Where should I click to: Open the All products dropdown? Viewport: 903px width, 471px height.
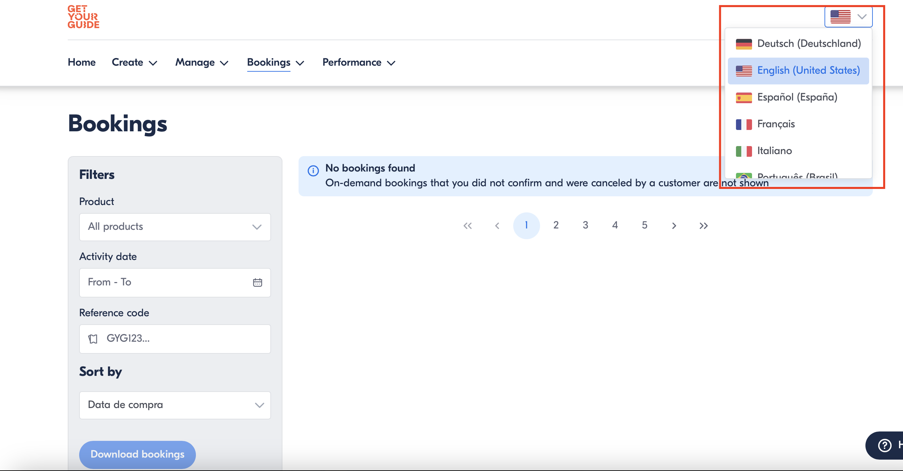pos(175,226)
